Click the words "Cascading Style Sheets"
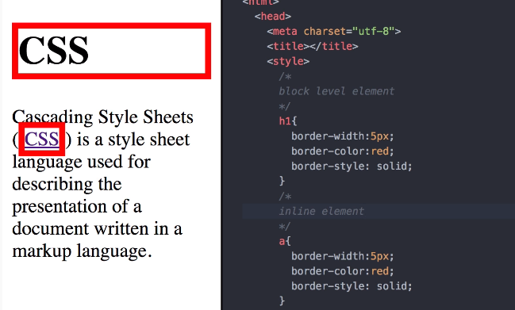515x310 pixels. point(103,117)
